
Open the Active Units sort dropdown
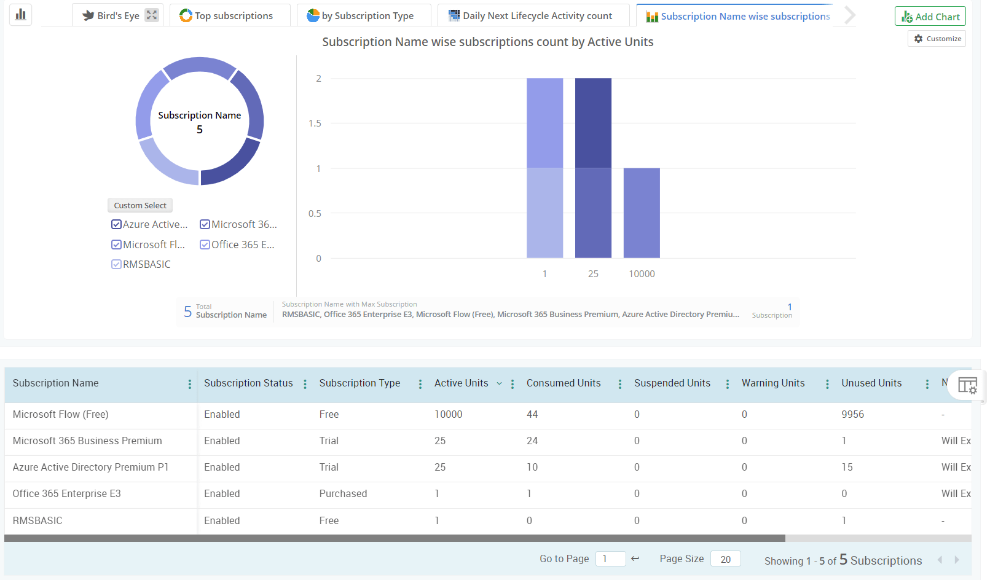(499, 383)
